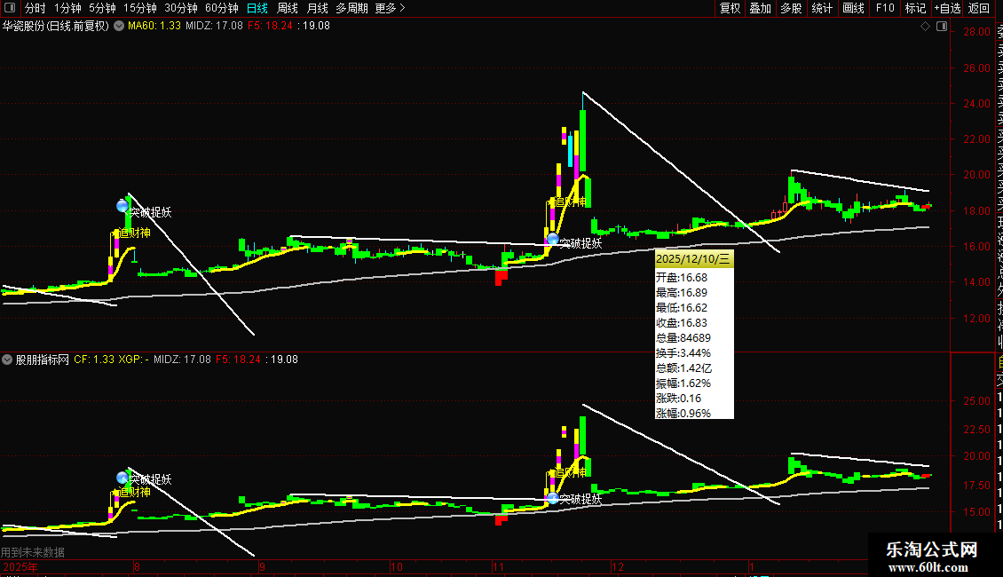
Task: Click the first 追财神 label in main chart
Action: [x=134, y=233]
